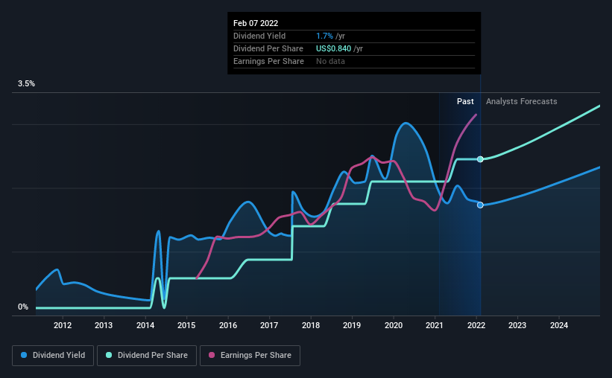612x378 pixels.
Task: Click the 'Analysts Forecasts' label
Action: [521, 101]
